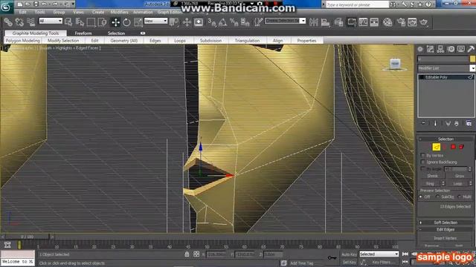Image resolution: width=476 pixels, height=267 pixels.
Task: Select Edge sub-object level icon
Action: (437, 147)
